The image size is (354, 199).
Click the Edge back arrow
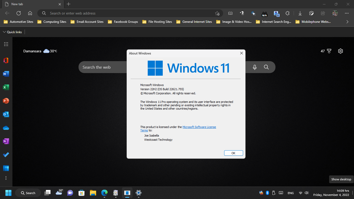pyautogui.click(x=7, y=13)
